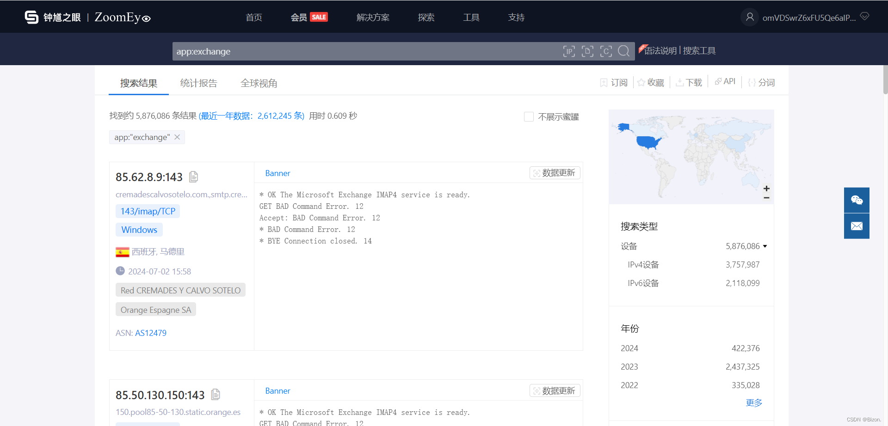
Task: Open the 分词 tokenizer option
Action: [x=761, y=82]
